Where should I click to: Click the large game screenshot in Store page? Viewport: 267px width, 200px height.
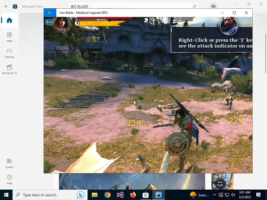point(132,182)
